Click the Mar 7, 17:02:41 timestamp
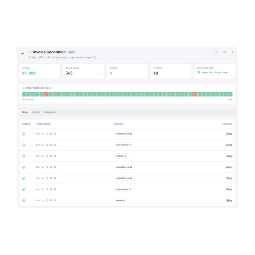 [46, 134]
